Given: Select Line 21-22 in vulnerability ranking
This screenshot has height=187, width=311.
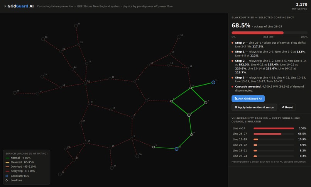Looking at the screenshot, I should (269, 145).
